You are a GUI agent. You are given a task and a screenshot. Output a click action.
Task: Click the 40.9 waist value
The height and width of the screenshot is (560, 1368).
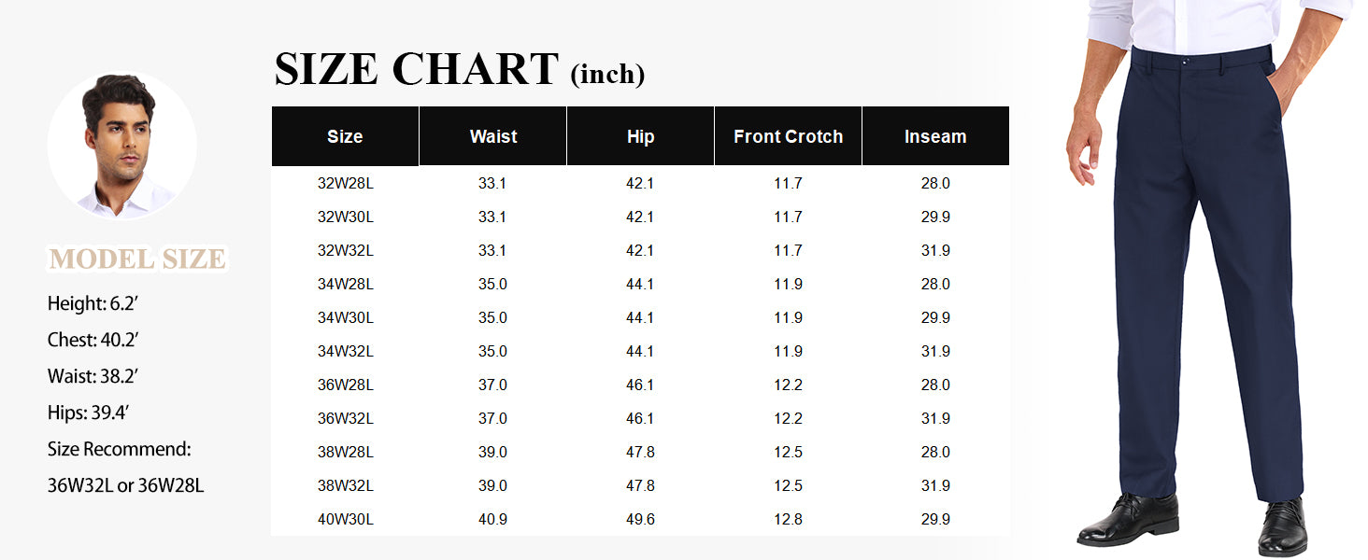click(492, 519)
